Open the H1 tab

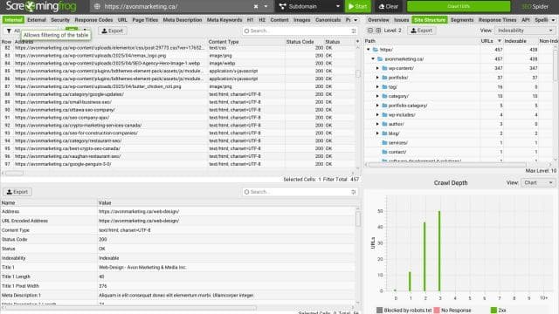[251, 20]
